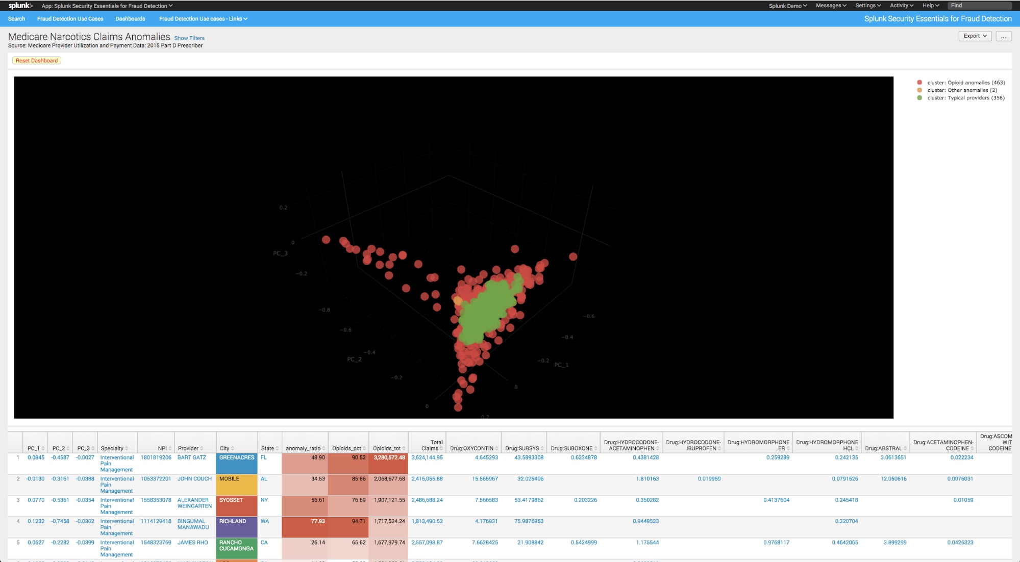Screen dimensions: 1020x562
Task: Click the RANCHO CUCAMONGA city cell
Action: (x=237, y=549)
